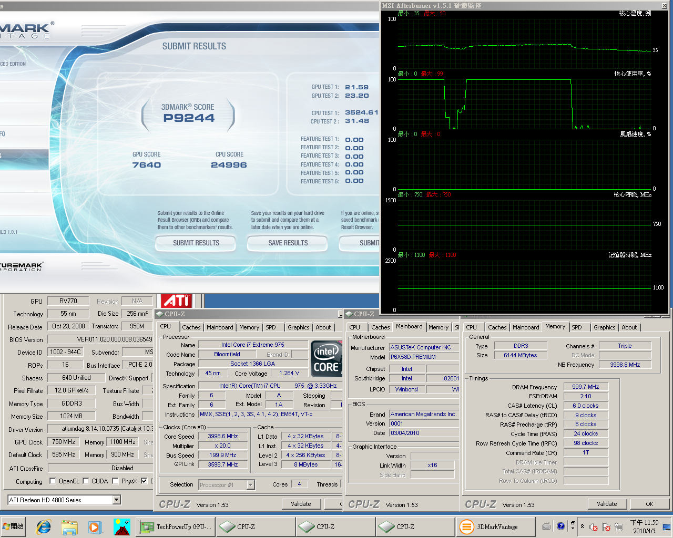673x538 pixels.
Task: Open About tab in CPU-Z Memory window
Action: [x=629, y=327]
